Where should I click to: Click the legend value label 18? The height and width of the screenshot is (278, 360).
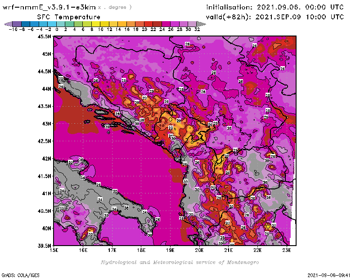pyautogui.click(x=136, y=29)
